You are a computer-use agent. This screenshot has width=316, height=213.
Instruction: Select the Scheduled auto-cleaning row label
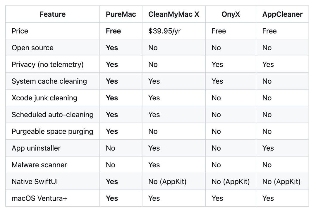(52, 115)
